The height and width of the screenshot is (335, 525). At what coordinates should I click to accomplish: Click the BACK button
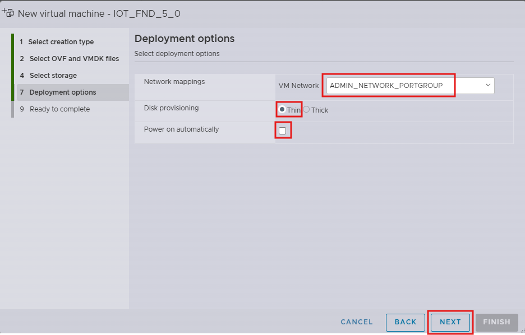[406, 322]
